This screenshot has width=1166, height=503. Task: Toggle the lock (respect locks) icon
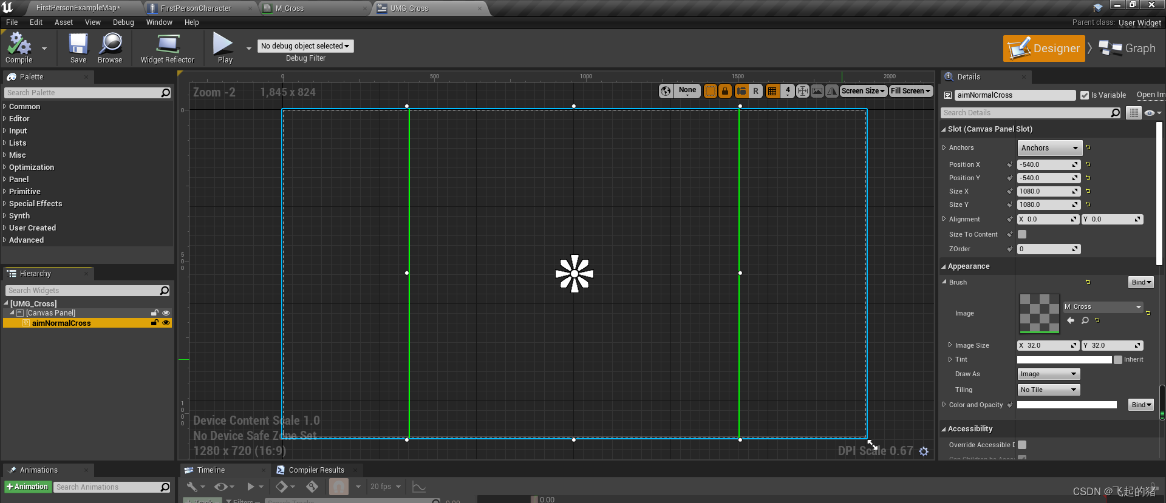(725, 91)
